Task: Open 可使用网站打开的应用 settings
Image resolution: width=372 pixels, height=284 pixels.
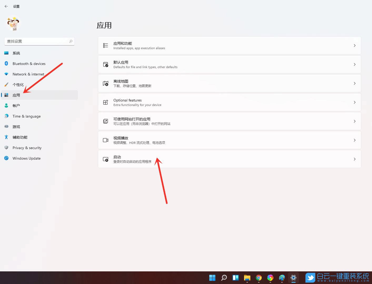Action: point(230,121)
